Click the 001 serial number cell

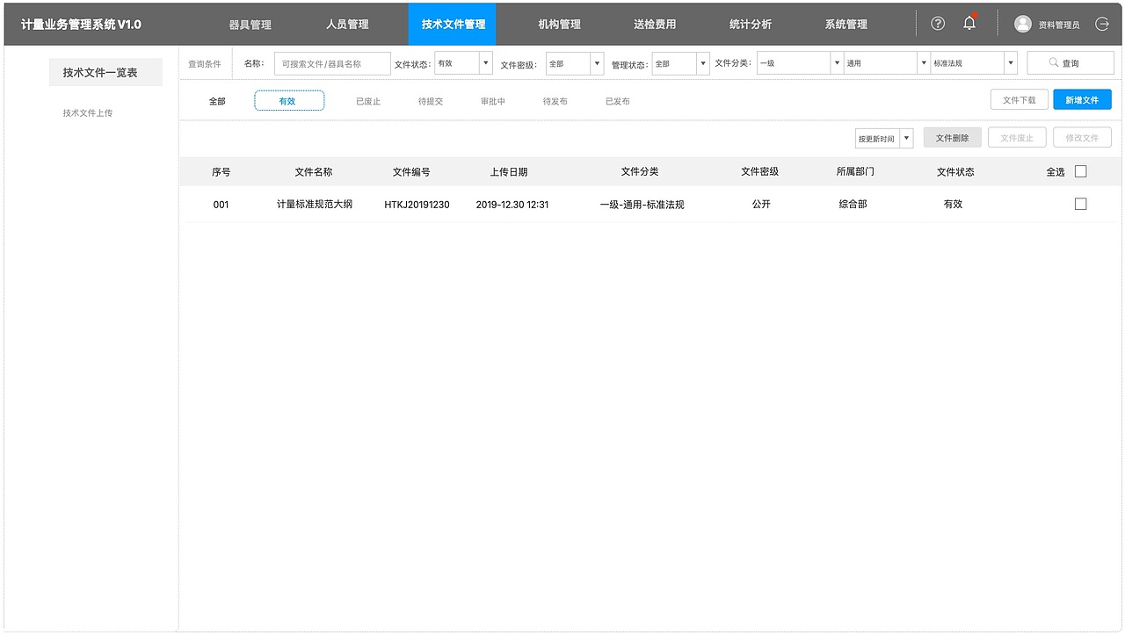click(x=221, y=205)
